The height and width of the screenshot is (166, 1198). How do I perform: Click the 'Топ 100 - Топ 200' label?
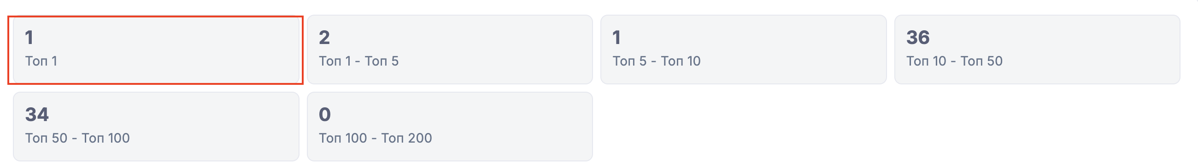pos(376,138)
